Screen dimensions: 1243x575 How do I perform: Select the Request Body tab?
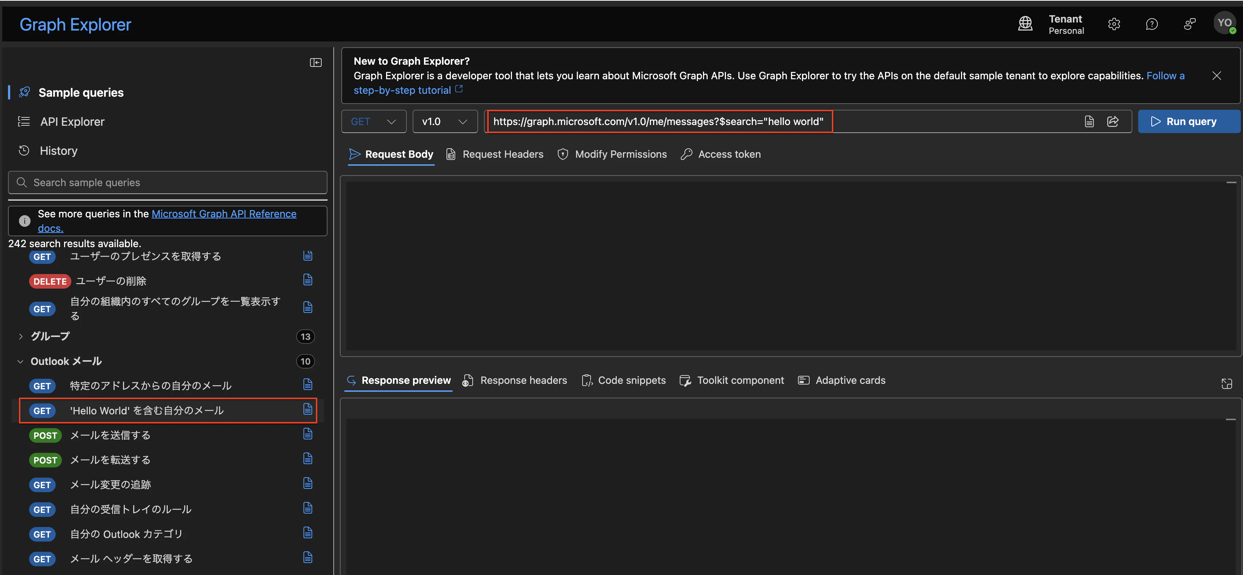391,154
